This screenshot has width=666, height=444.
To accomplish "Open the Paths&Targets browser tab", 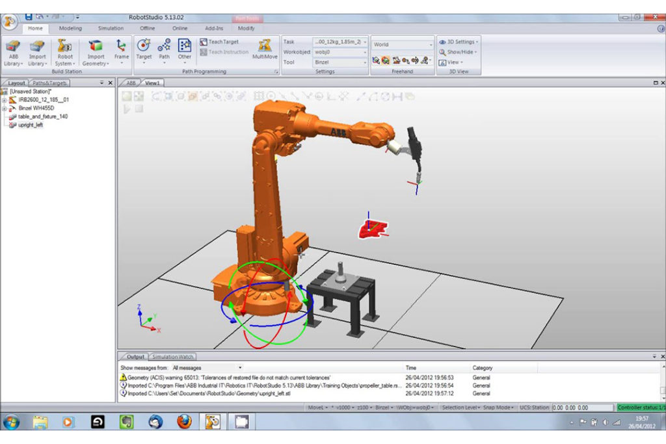I will [49, 83].
